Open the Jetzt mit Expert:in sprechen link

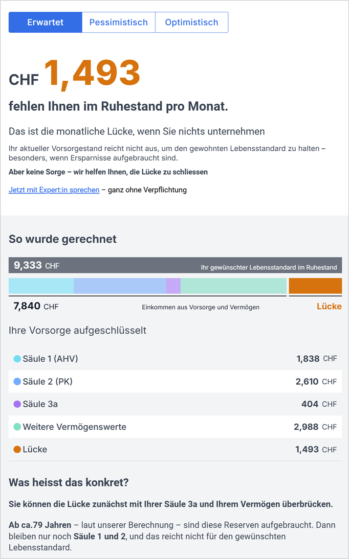(x=54, y=190)
